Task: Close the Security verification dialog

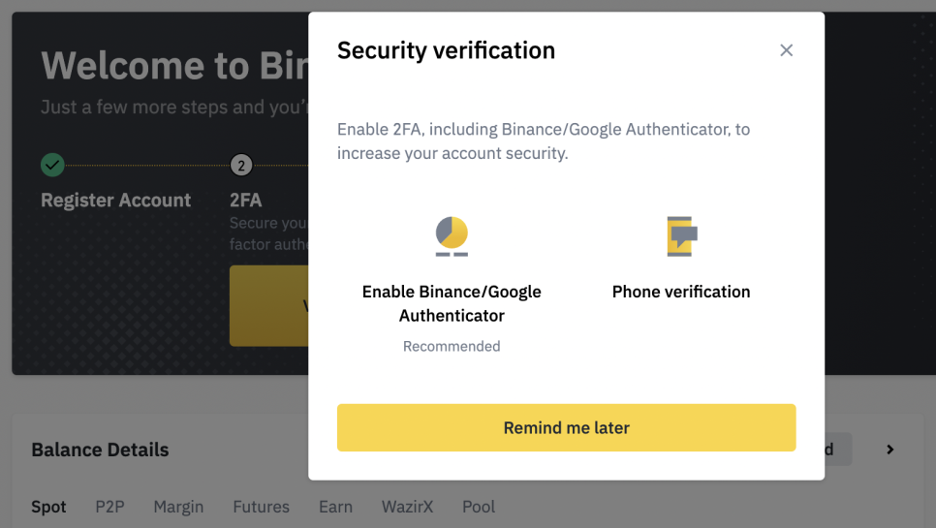Action: [x=786, y=50]
